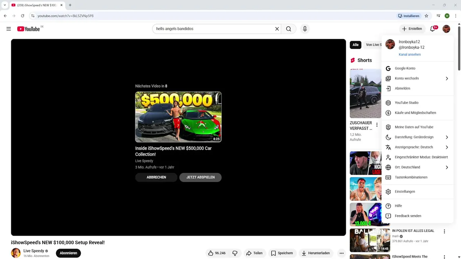Select Abmelden to sign out

coord(417,88)
